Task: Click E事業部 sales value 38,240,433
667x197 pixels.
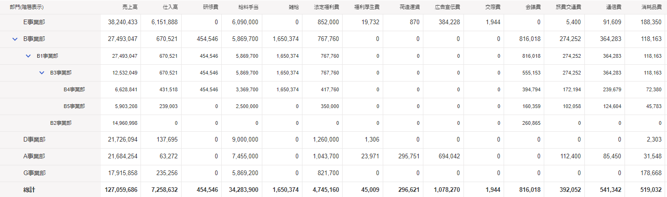Action: click(122, 22)
